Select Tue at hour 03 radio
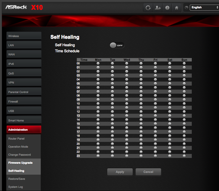 point(112,76)
